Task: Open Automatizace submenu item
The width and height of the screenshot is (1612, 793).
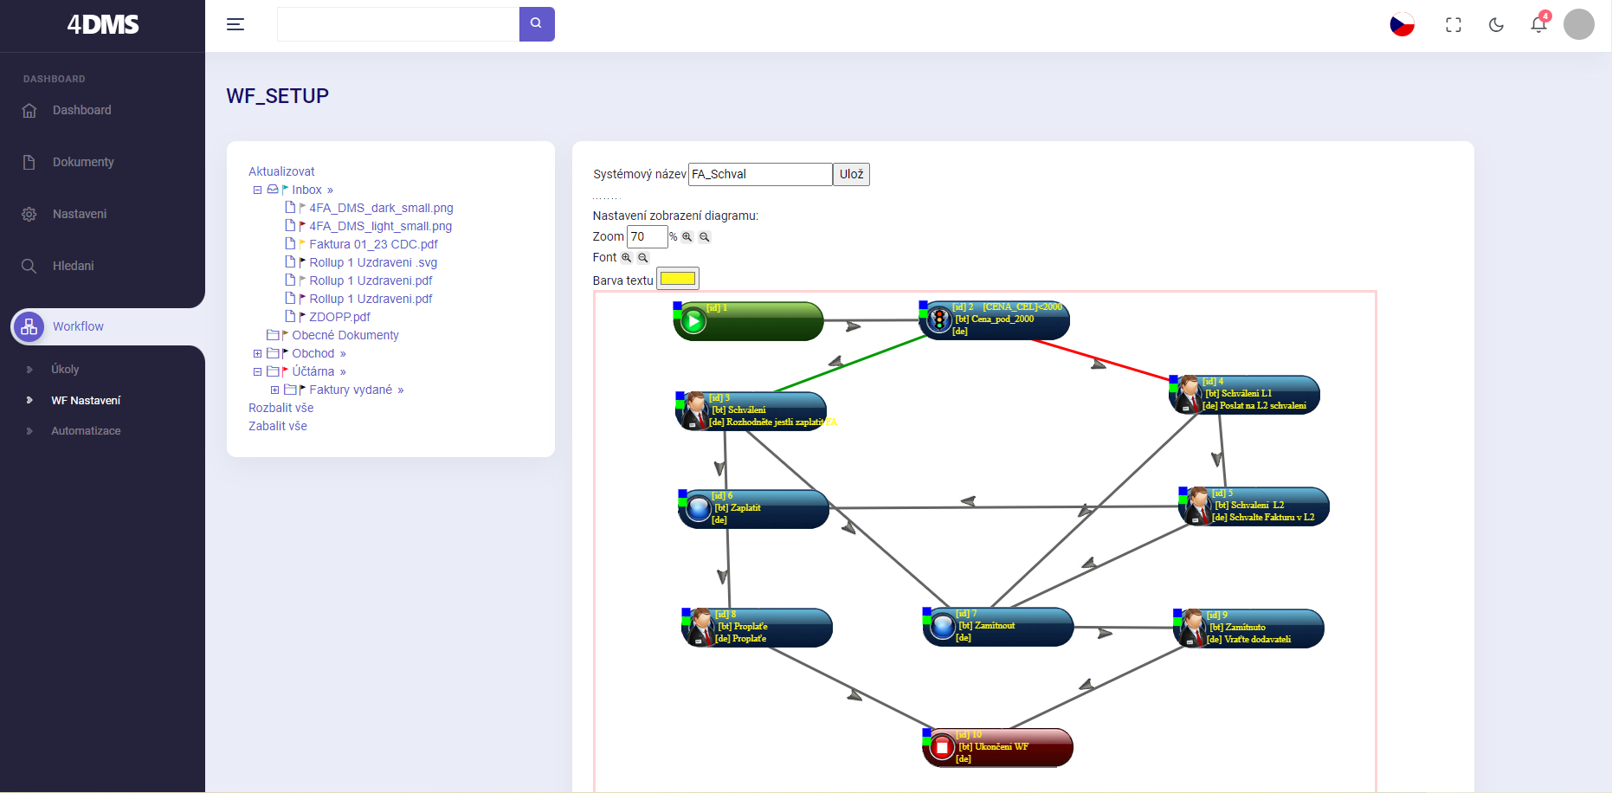Action: (86, 431)
